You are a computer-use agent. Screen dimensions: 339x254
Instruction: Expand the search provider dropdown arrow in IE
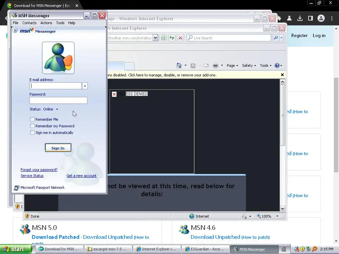click(281, 38)
